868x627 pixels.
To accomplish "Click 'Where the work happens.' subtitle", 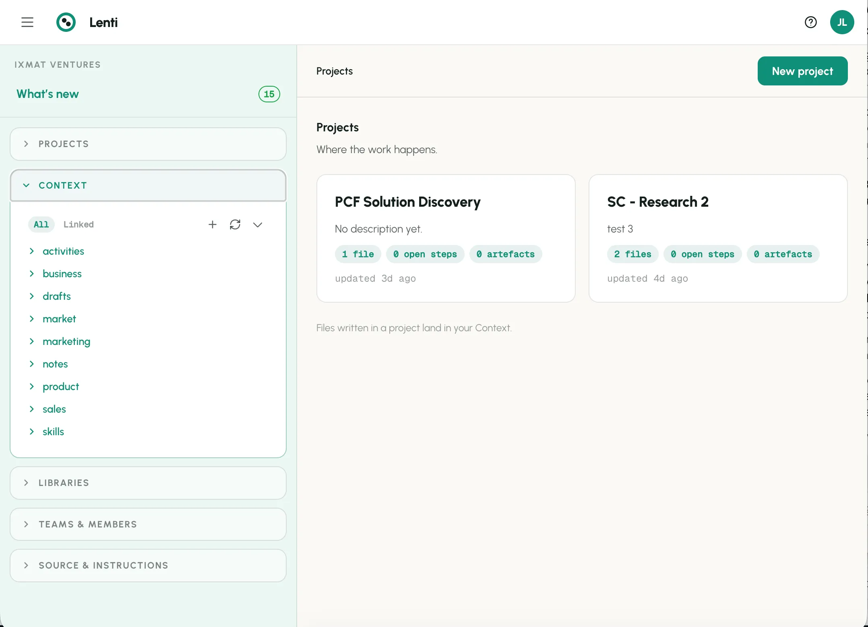I will click(x=377, y=149).
